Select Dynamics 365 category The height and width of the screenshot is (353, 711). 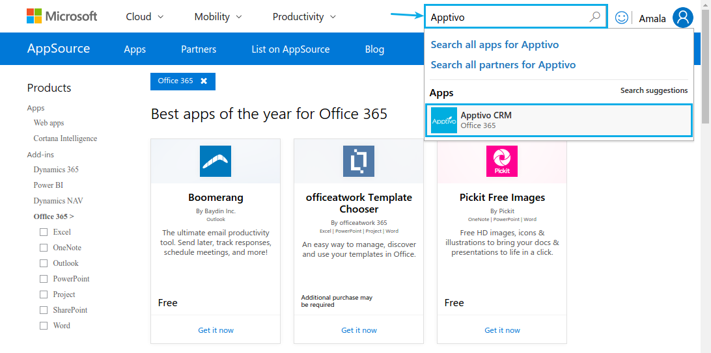click(56, 170)
